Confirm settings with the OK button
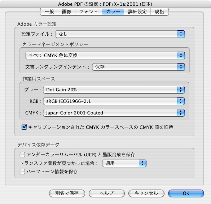The height and width of the screenshot is (204, 211). point(186,194)
